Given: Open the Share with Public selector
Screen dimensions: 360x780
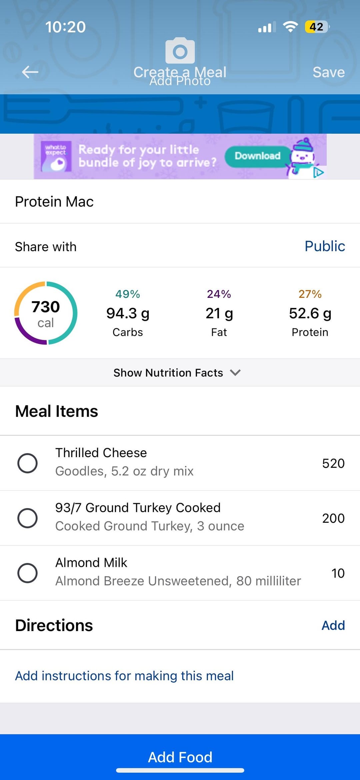Looking at the screenshot, I should coord(324,246).
